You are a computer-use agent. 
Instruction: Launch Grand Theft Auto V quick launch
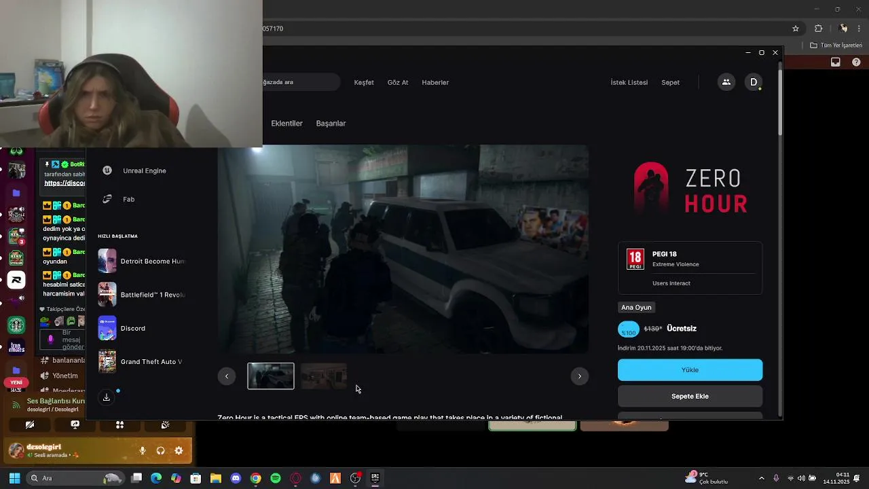(142, 362)
